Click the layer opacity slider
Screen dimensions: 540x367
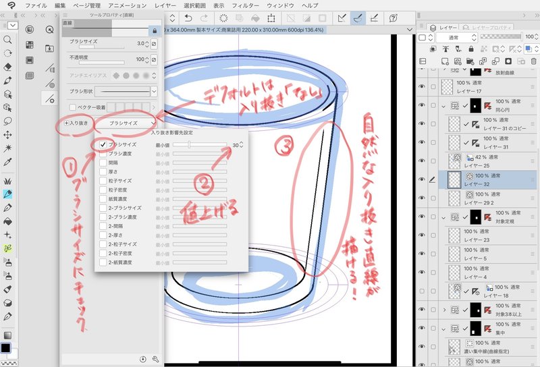[501, 36]
